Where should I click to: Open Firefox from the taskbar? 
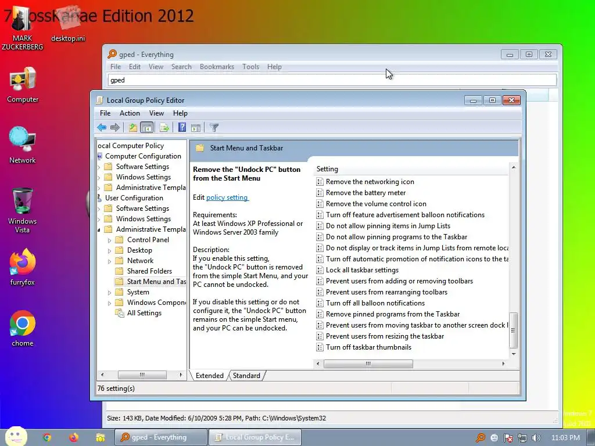pyautogui.click(x=74, y=437)
